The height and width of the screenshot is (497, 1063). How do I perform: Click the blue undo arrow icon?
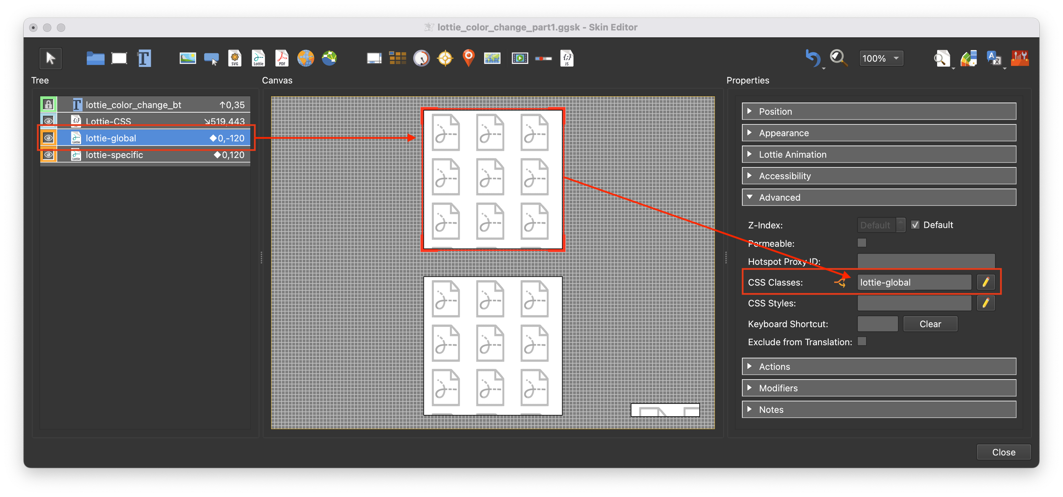point(813,58)
